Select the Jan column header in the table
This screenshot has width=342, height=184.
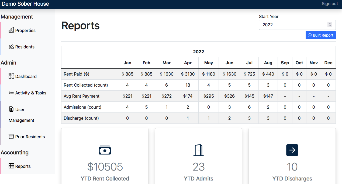[x=127, y=63]
